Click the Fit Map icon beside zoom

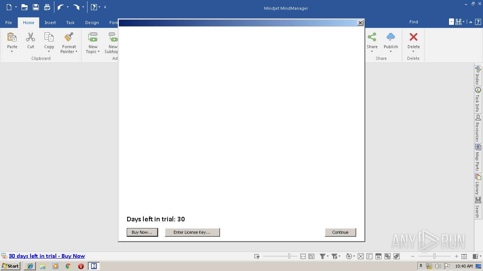coord(464,256)
